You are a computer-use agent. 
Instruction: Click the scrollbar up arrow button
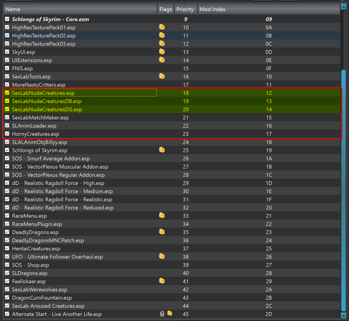pyautogui.click(x=343, y=7)
